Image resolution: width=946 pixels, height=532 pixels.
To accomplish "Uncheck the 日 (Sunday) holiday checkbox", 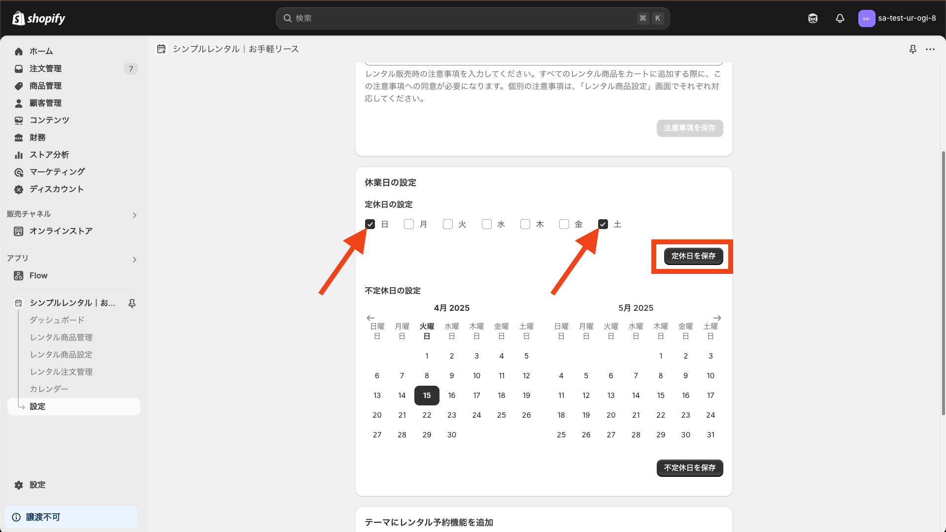I will (x=370, y=225).
